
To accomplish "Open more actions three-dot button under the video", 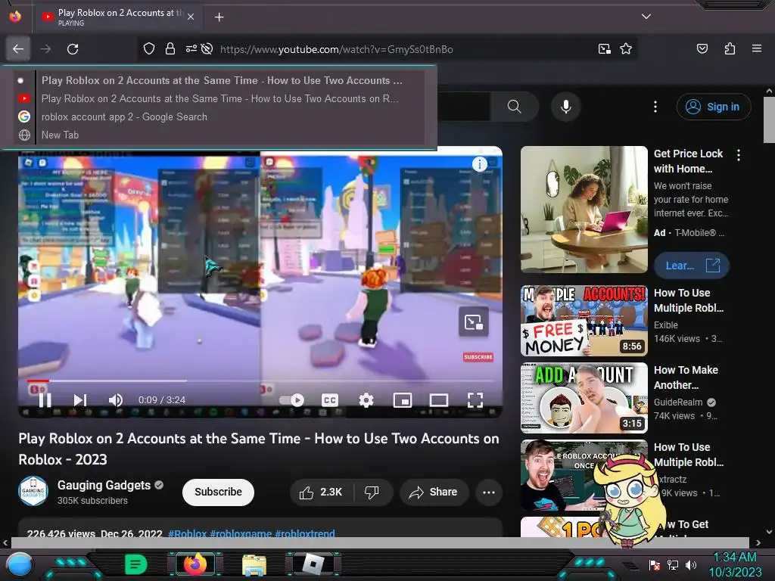I will (x=489, y=492).
